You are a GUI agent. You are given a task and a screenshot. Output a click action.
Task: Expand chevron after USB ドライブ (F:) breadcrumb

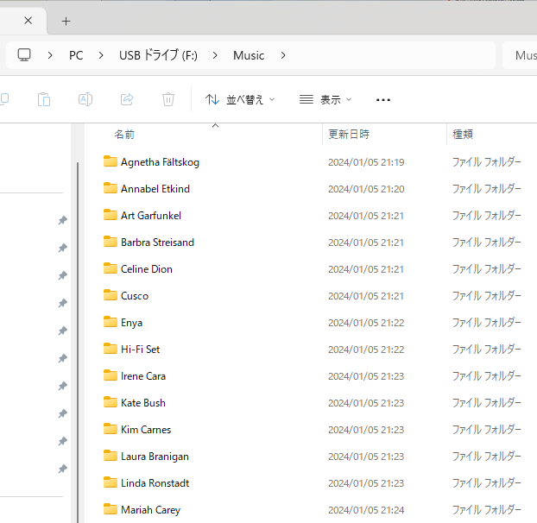pyautogui.click(x=215, y=55)
